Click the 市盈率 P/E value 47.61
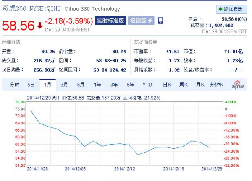This screenshot has width=252, height=181. coord(173,52)
